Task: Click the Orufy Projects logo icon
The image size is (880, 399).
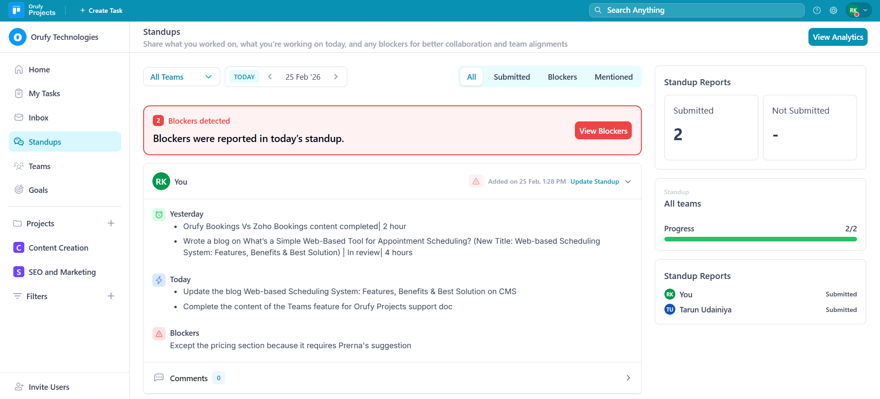Action: [x=17, y=10]
